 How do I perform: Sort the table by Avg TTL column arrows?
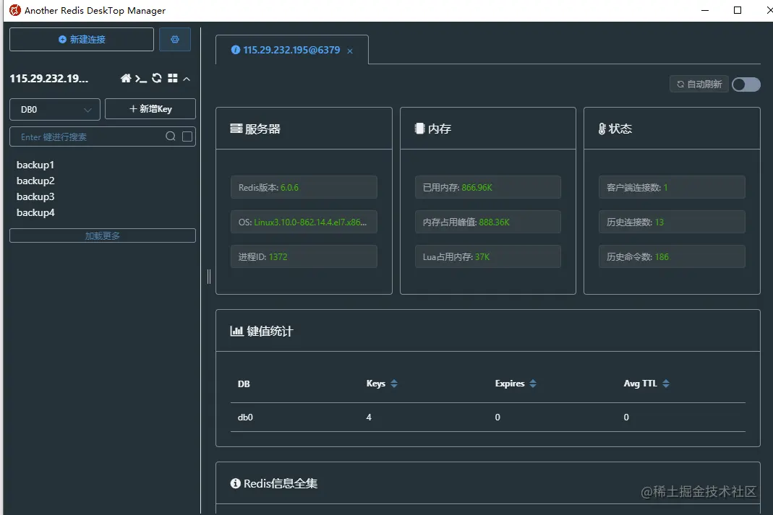pos(666,384)
